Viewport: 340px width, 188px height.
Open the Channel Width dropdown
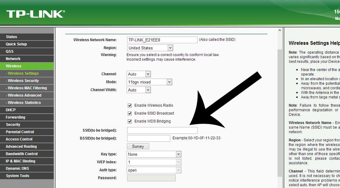pyautogui.click(x=138, y=90)
